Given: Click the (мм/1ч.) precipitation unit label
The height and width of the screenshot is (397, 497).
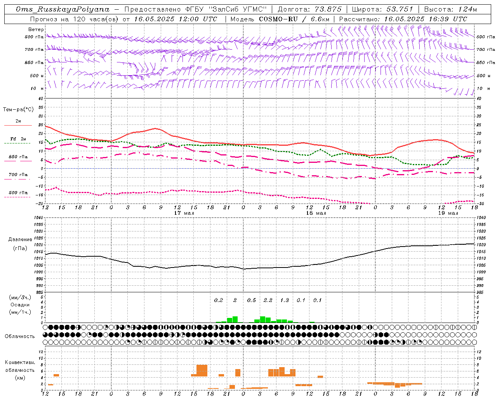Looking at the screenshot, I should click(x=20, y=312).
